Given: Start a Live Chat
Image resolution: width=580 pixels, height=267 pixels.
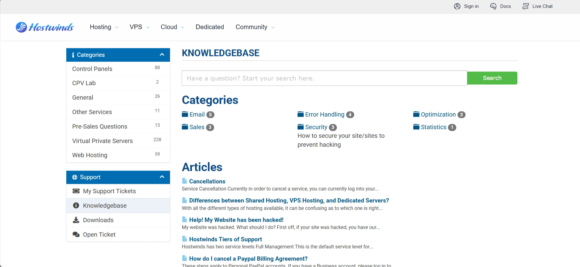Looking at the screenshot, I should pos(542,6).
